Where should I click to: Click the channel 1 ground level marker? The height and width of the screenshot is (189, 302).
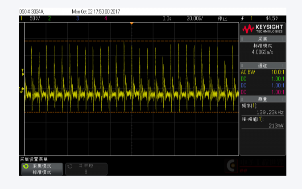click(21, 90)
